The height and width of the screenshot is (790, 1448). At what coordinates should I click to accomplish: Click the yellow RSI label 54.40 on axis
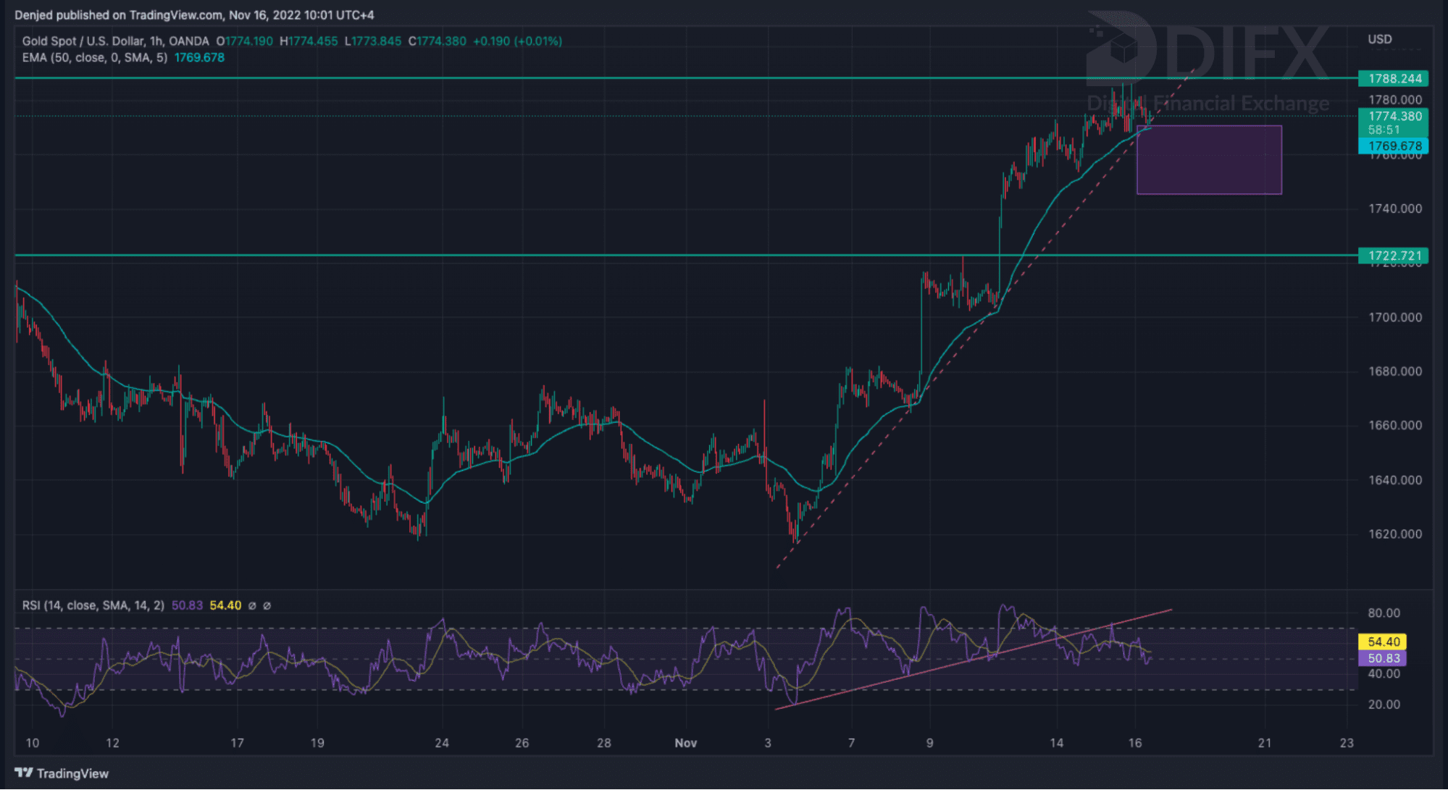[1382, 642]
